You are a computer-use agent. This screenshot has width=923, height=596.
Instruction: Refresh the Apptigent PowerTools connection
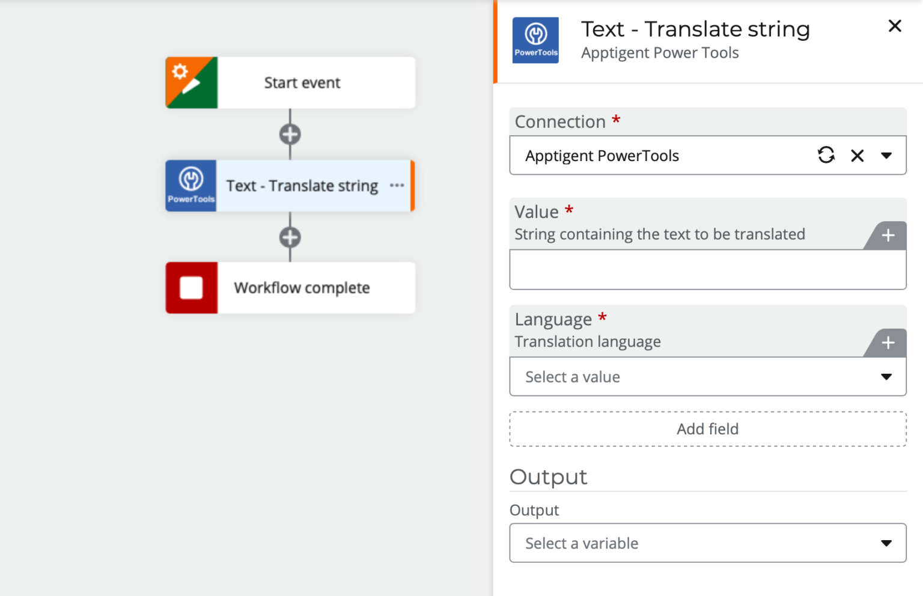pyautogui.click(x=827, y=155)
